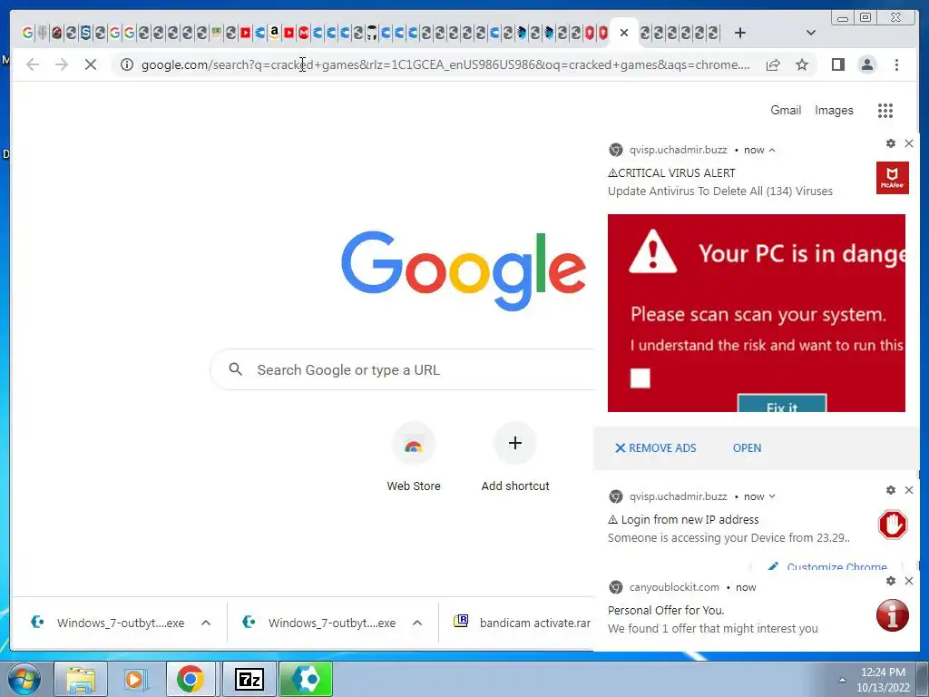
Task: Click the red stop-hand notification icon
Action: point(893,525)
